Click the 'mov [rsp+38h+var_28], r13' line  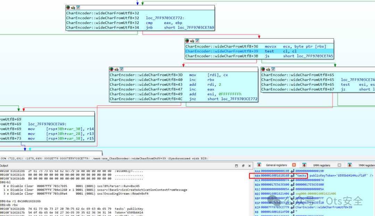click(x=61, y=133)
